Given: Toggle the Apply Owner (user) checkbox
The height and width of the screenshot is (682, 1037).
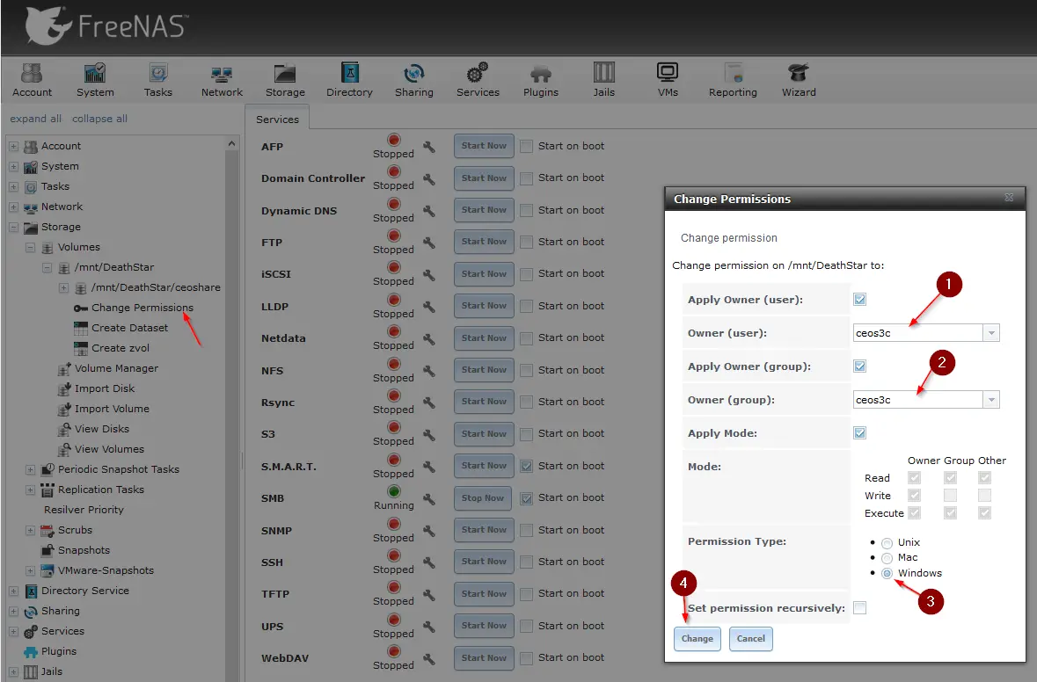Looking at the screenshot, I should [x=859, y=300].
